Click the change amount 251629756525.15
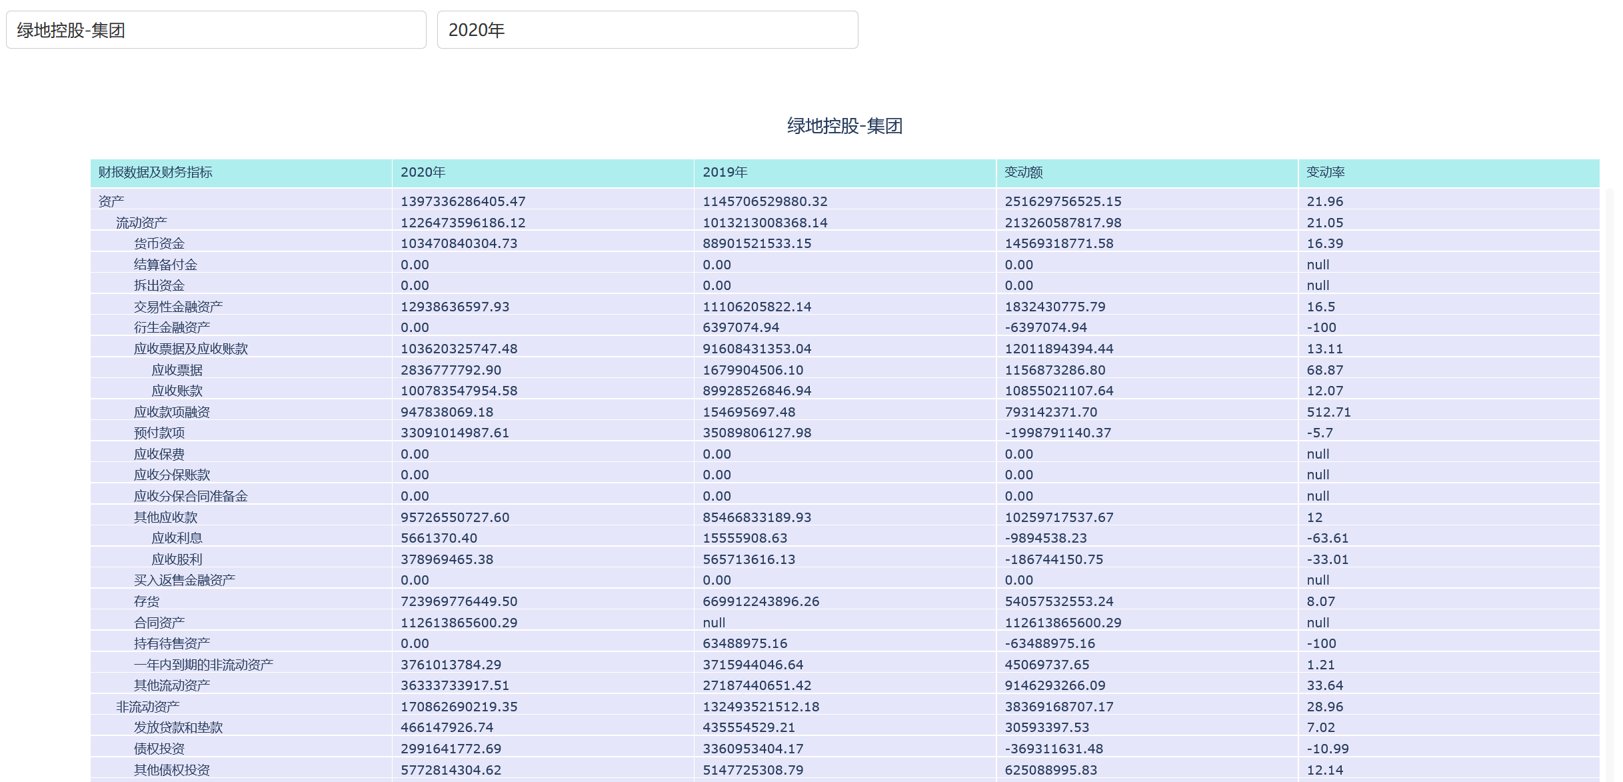 click(1062, 201)
